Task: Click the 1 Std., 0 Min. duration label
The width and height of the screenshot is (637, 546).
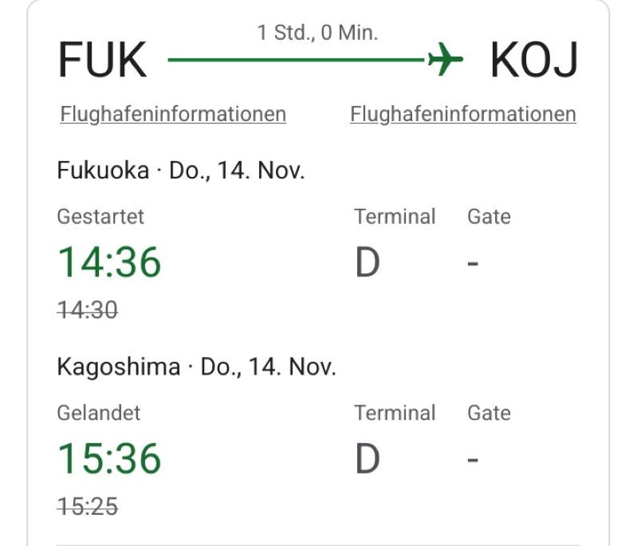Action: point(317,33)
